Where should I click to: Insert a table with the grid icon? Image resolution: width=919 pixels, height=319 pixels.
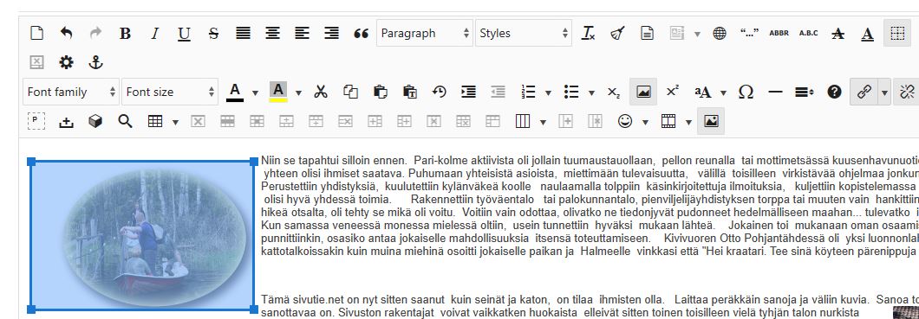tap(154, 121)
